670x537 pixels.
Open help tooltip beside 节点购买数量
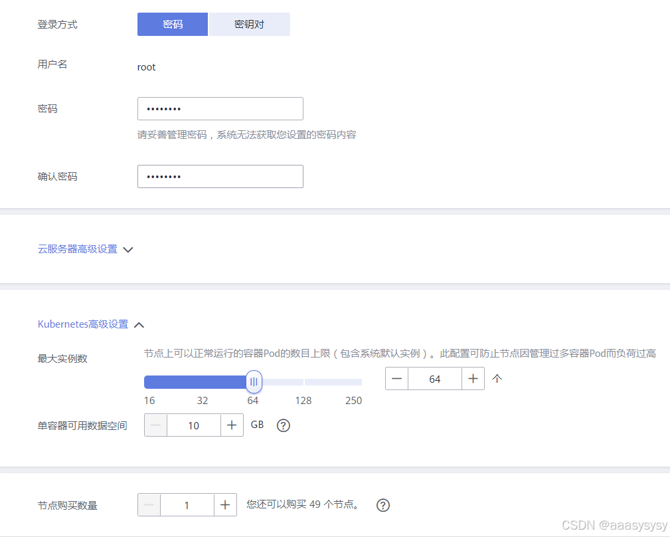[x=382, y=505]
